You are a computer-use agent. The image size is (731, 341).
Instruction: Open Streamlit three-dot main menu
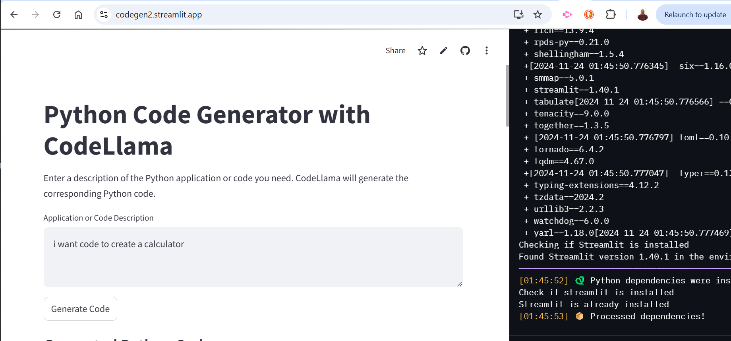pos(487,50)
